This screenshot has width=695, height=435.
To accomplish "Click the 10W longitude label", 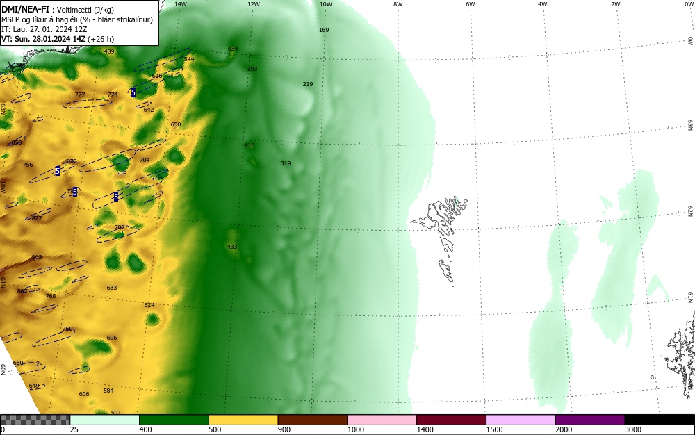I will [x=326, y=4].
